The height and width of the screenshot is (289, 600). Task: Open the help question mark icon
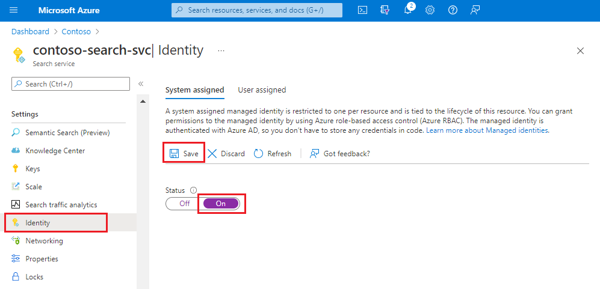click(453, 10)
